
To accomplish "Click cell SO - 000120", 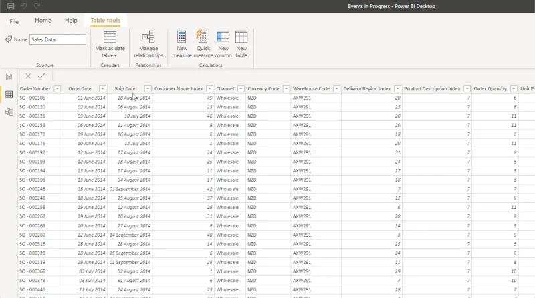I will point(32,107).
